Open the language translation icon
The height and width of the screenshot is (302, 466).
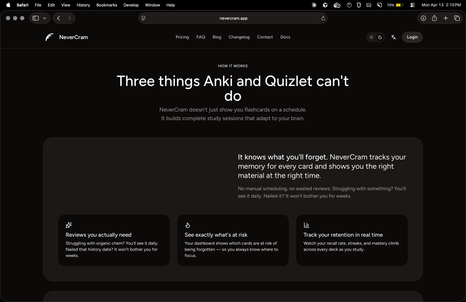394,37
